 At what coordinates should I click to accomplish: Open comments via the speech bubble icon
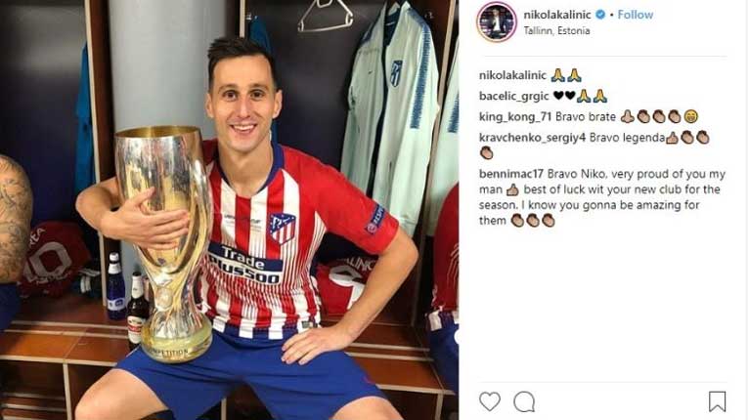point(524,401)
